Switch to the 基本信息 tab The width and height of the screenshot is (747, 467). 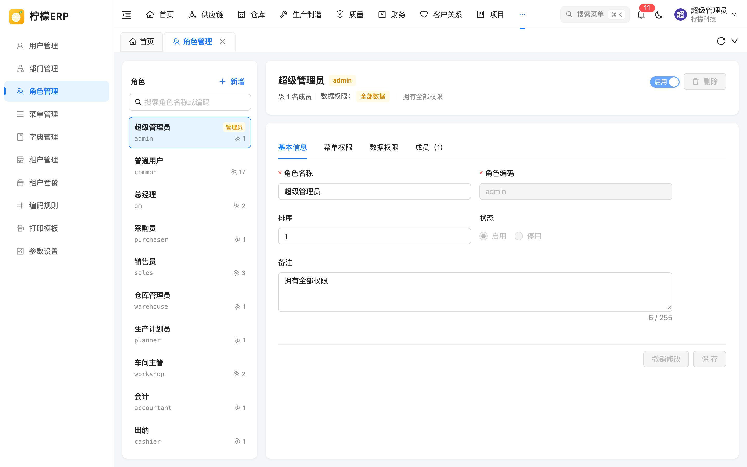point(292,148)
